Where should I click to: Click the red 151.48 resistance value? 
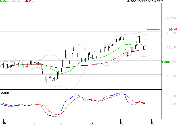point(173,30)
